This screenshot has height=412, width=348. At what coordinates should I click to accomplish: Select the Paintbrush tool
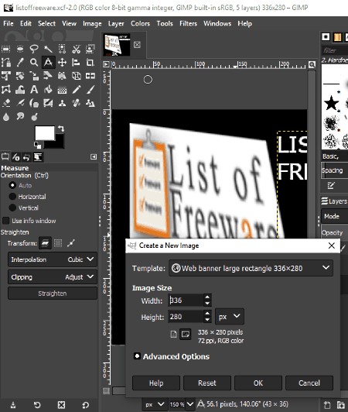pos(90,90)
